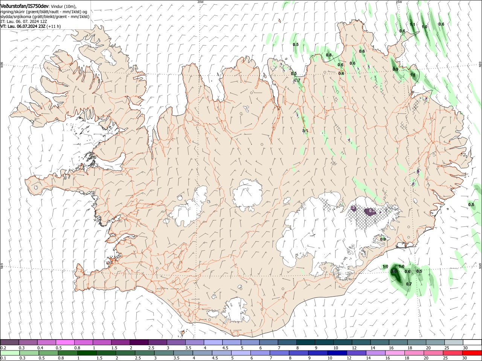
Task: Click the darkest green swatch labeled 1, lower row
Action: coord(87,353)
